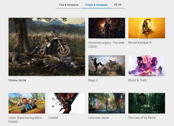Click the large Days Gone motorcycle artwork
The height and width of the screenshot is (126, 174).
47,47
